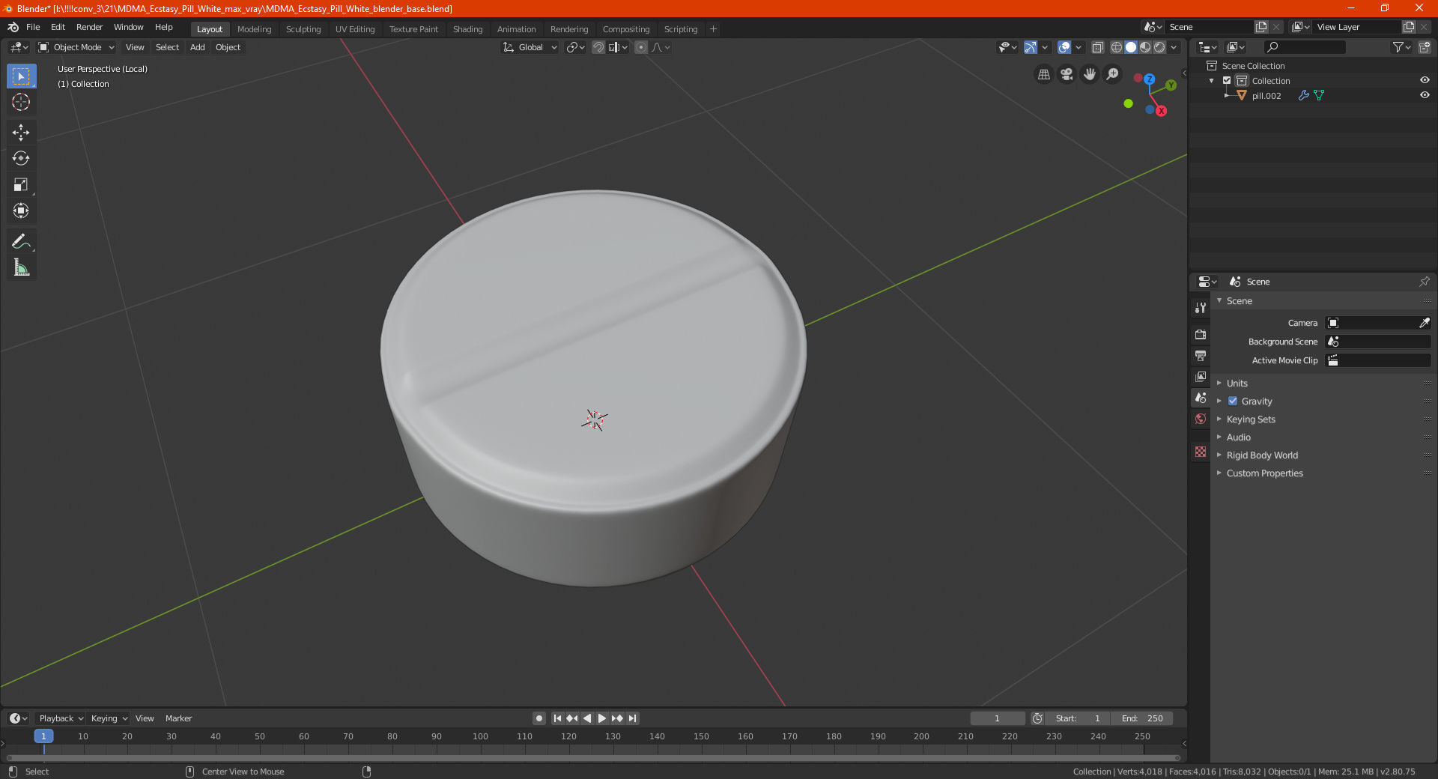Toggle the Gravity checkbox
This screenshot has height=779, width=1438.
click(1233, 401)
